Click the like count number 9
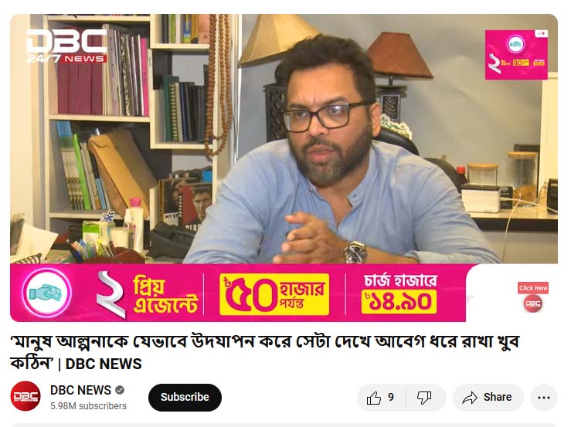 coord(391,397)
